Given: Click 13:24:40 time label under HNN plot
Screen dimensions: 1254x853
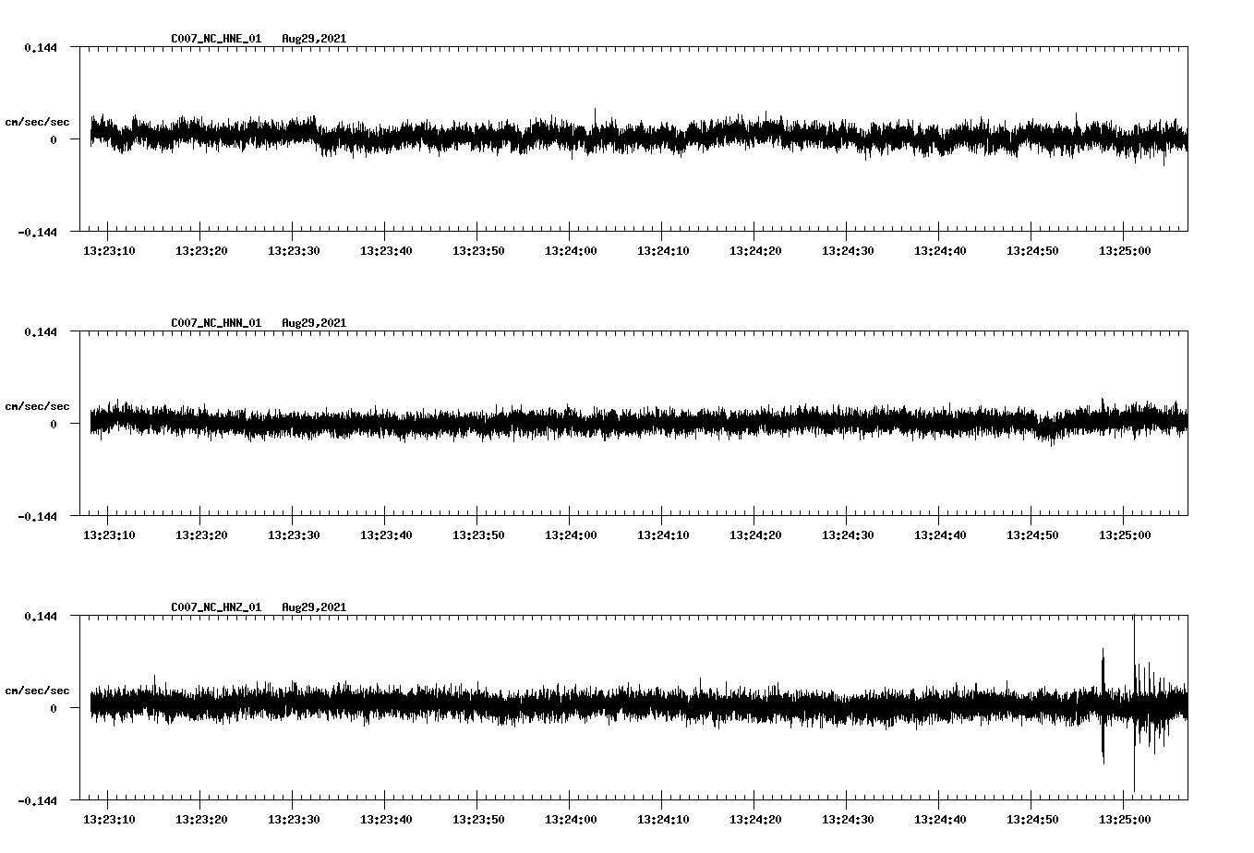Looking at the screenshot, I should click(x=940, y=535).
